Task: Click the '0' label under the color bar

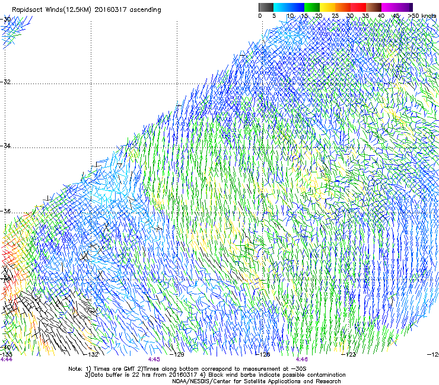Action: point(260,16)
